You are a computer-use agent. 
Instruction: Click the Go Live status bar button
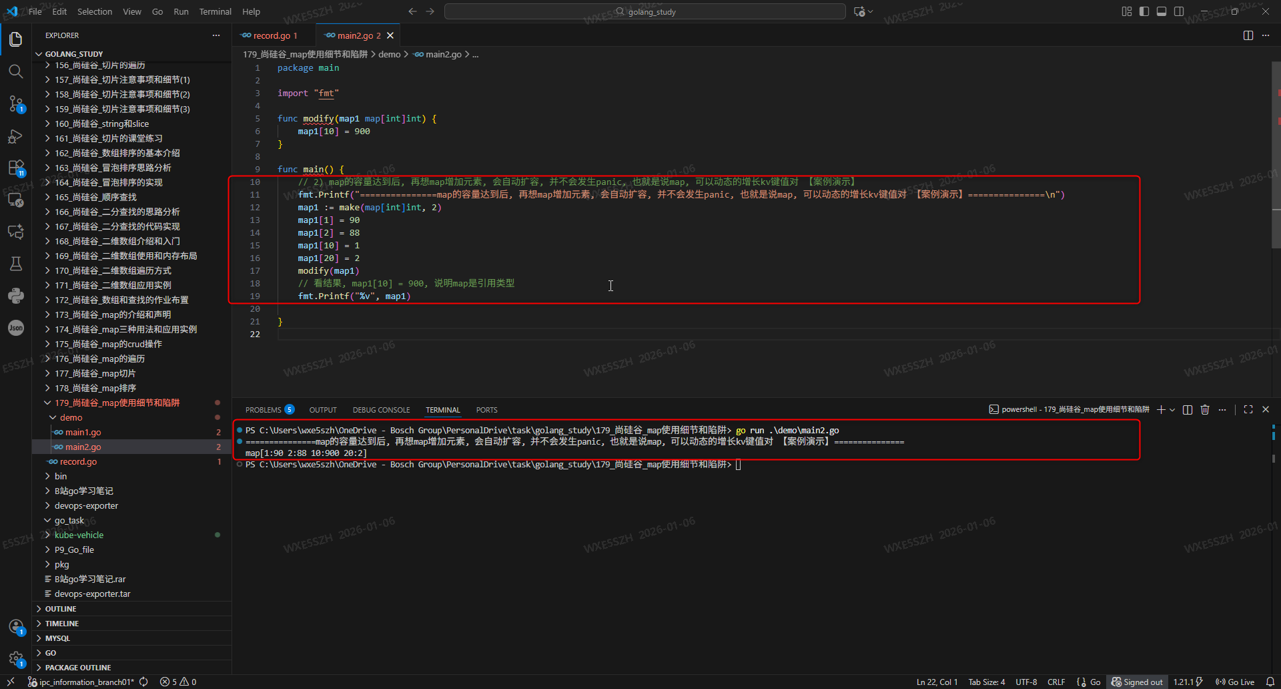coord(1235,682)
